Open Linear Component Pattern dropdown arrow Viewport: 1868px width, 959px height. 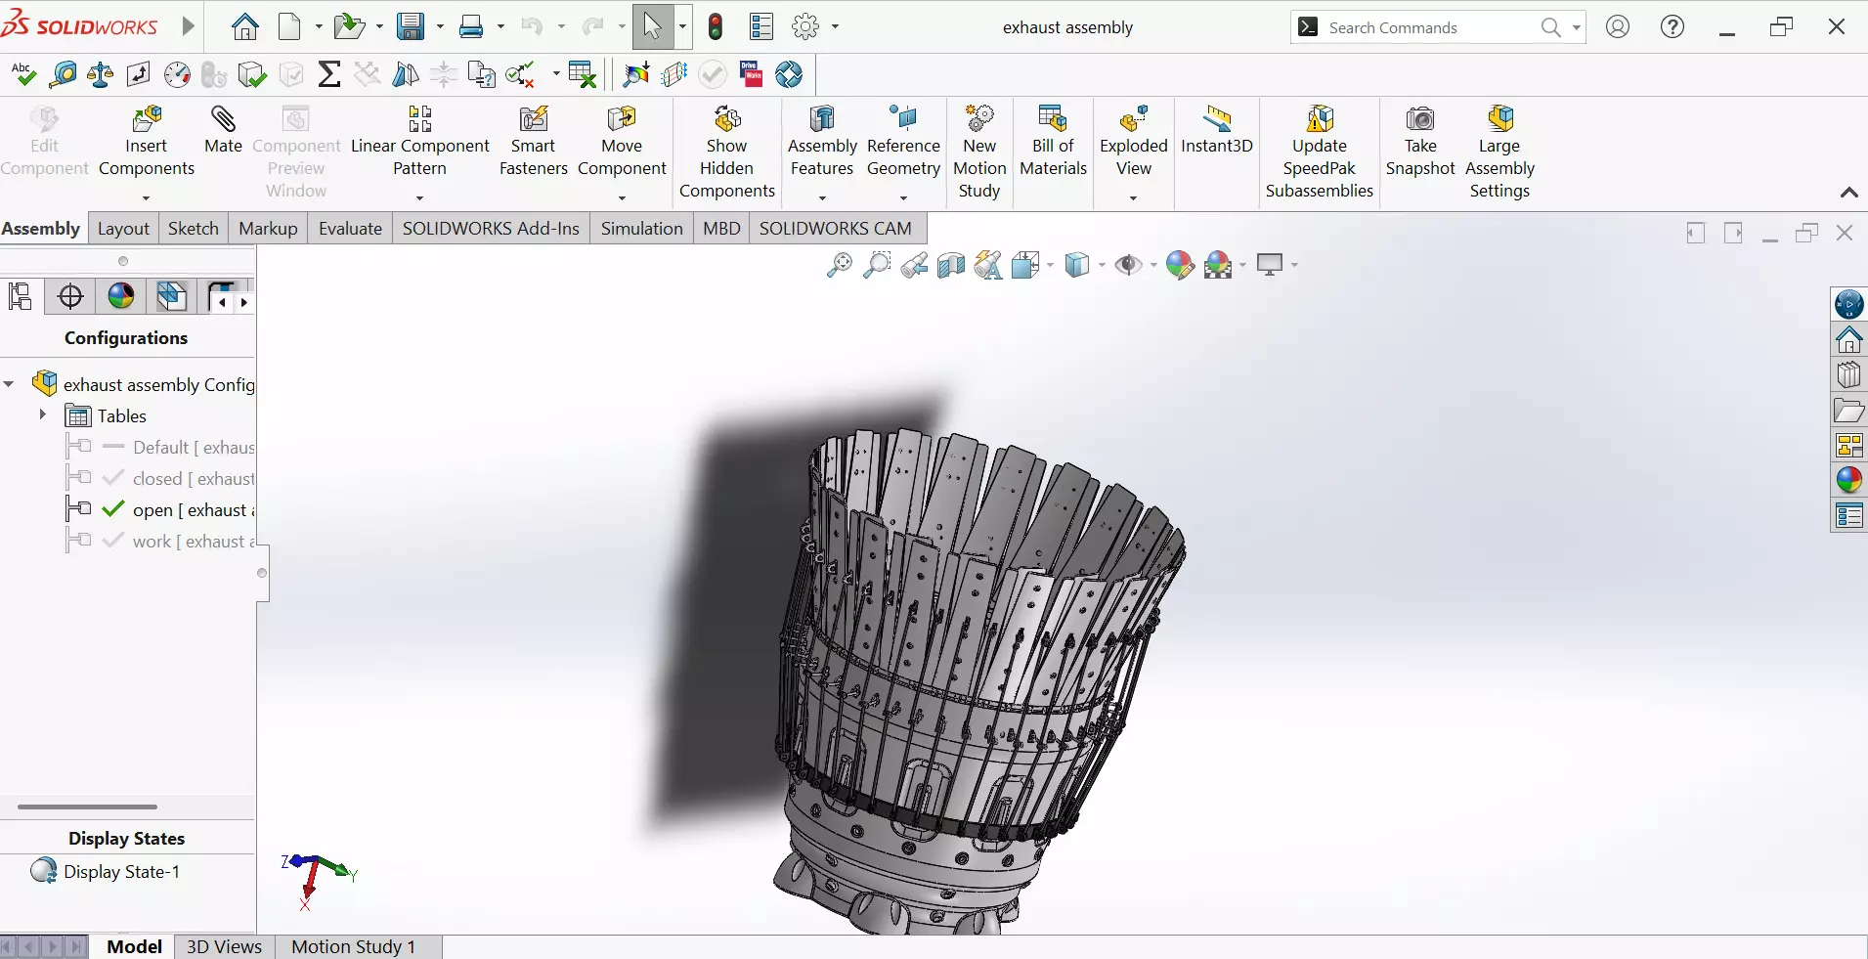(419, 198)
